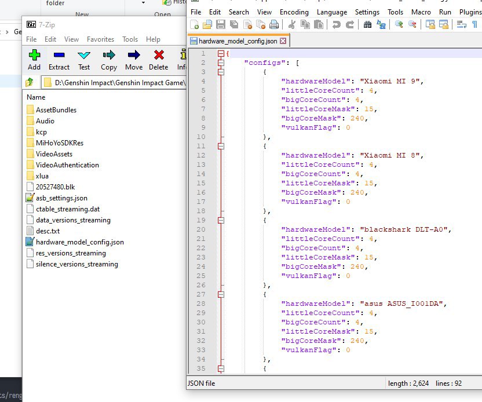This screenshot has height=402, width=482.
Task: Collapse the fold marker on line 27
Action: pos(221,294)
